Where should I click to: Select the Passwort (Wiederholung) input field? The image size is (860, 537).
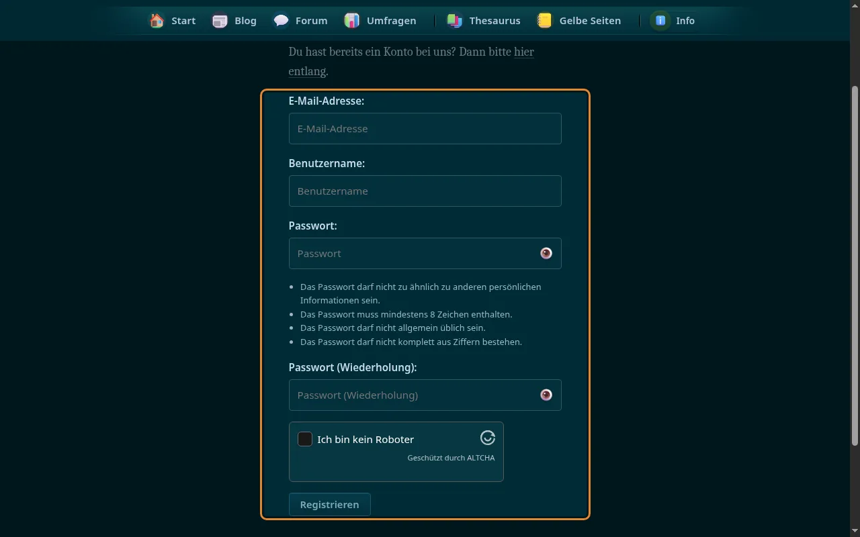pos(425,395)
